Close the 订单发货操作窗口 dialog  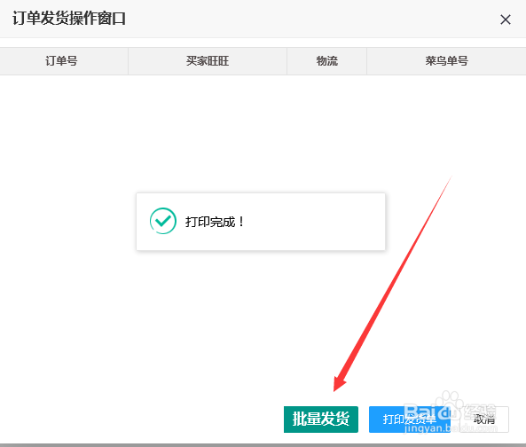click(x=506, y=20)
